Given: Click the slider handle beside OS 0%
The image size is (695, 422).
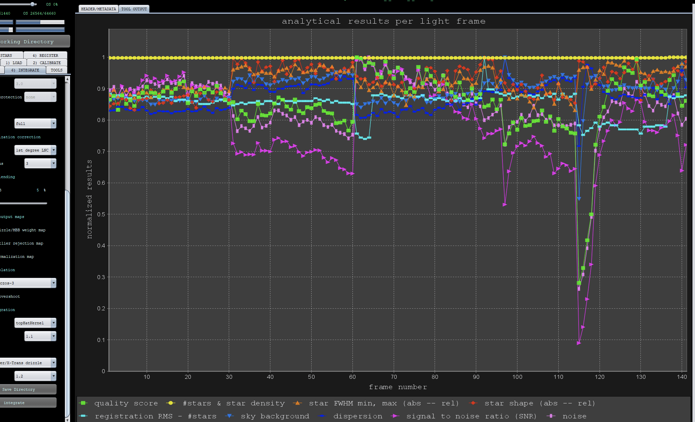Looking at the screenshot, I should pos(33,4).
